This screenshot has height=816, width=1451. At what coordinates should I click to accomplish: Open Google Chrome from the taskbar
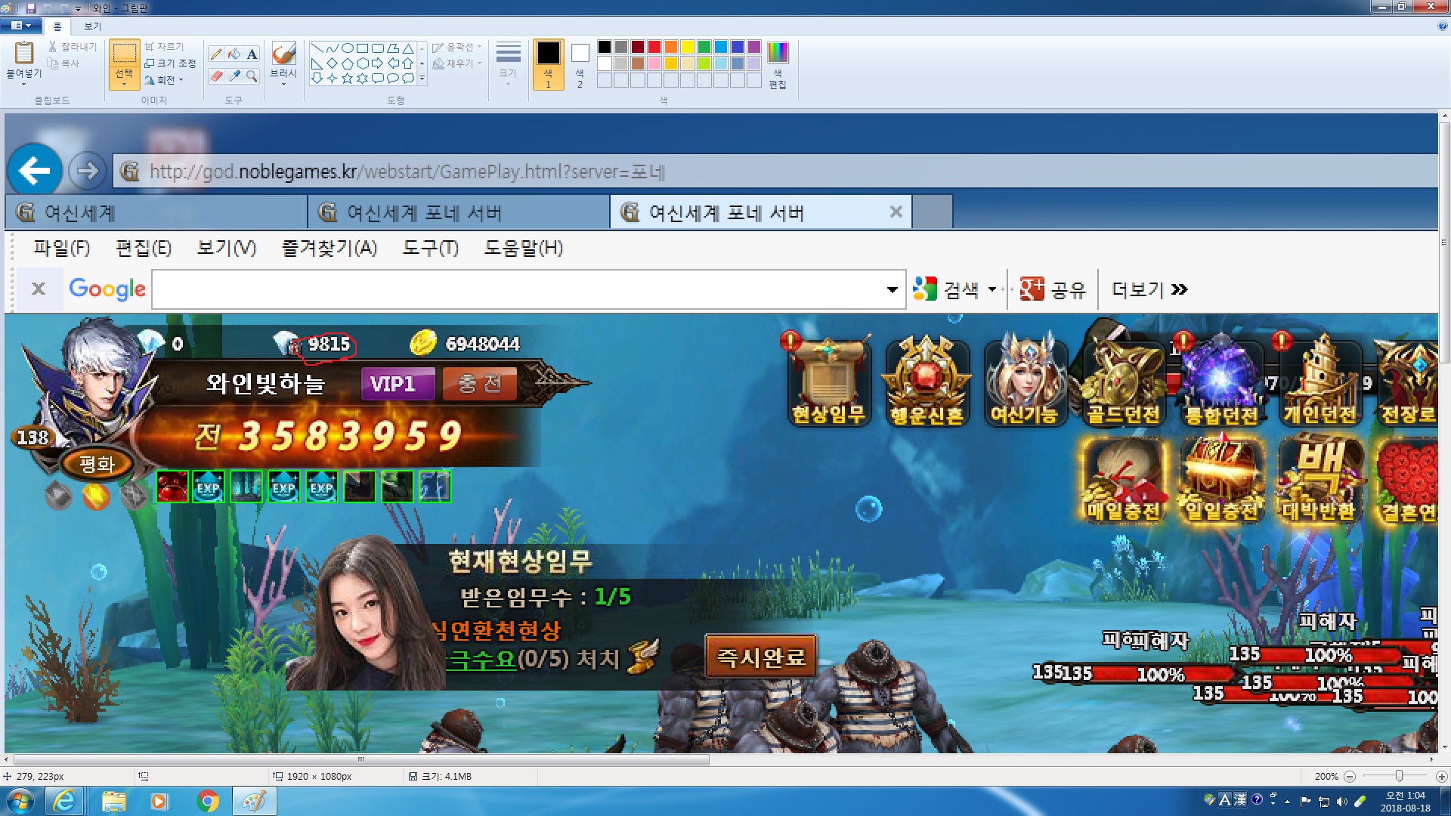point(208,801)
